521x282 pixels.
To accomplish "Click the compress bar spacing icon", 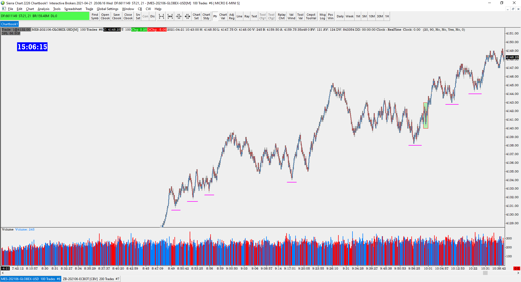I will 179,16.
